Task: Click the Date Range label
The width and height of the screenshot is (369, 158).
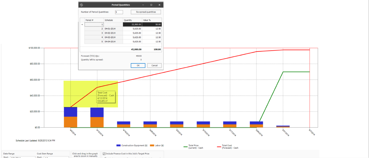Action: click(9, 154)
